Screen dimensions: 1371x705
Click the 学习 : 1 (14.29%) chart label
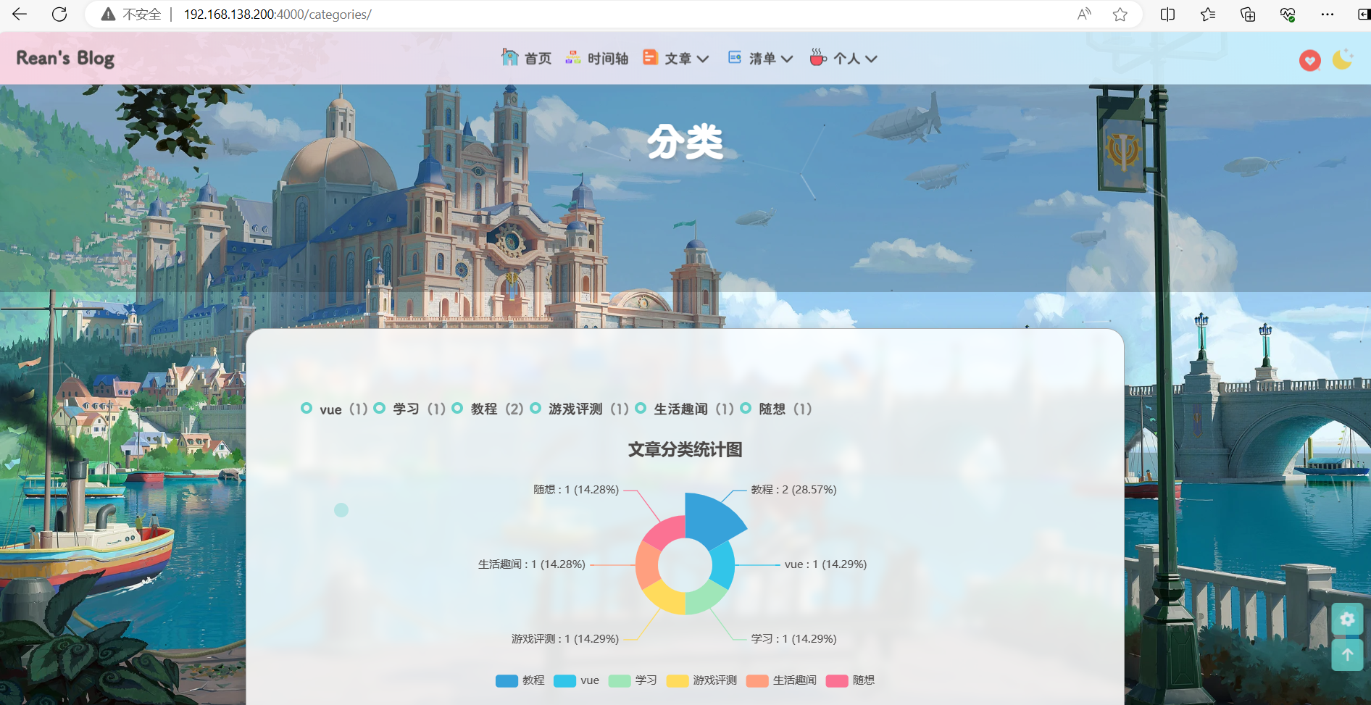click(x=793, y=639)
